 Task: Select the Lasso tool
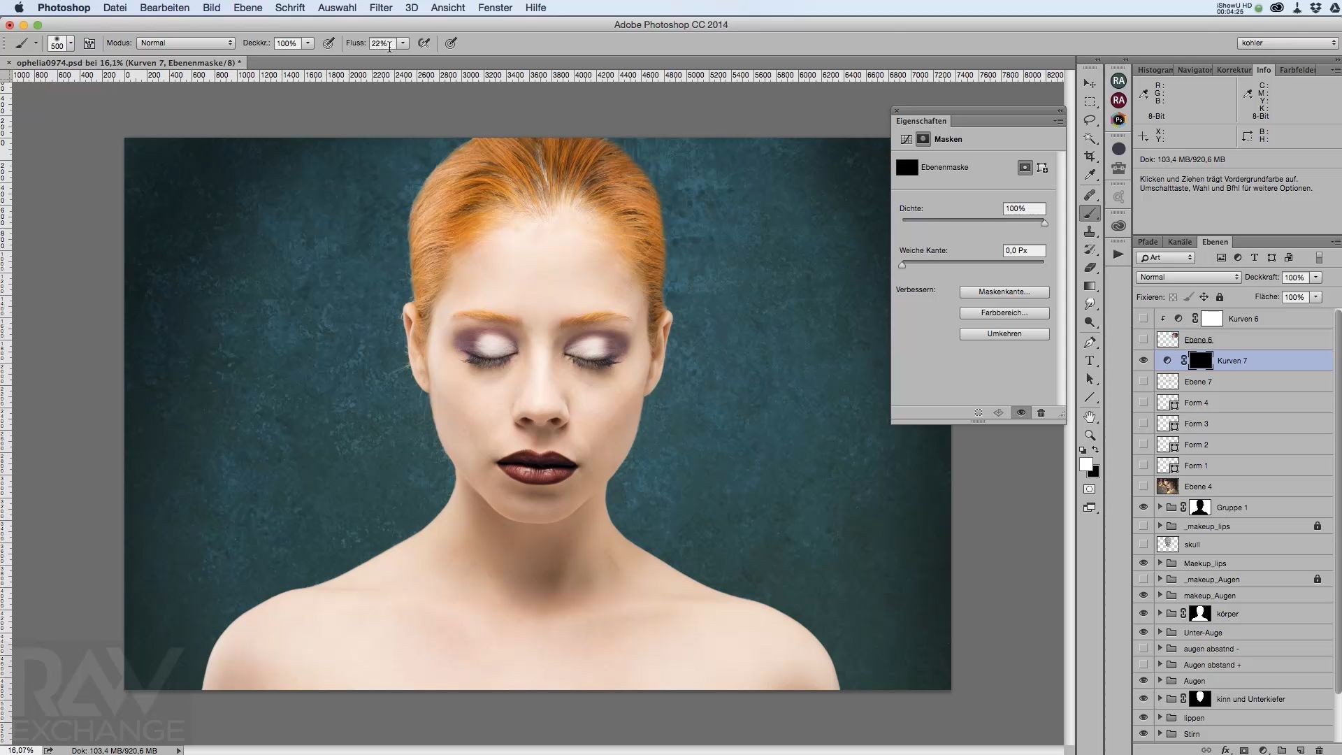pos(1090,120)
